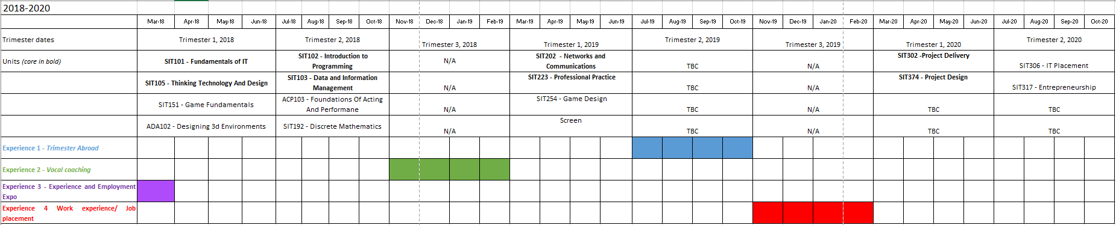Select the first green Vocal coaching block
This screenshot has height=225, width=1116.
point(404,170)
